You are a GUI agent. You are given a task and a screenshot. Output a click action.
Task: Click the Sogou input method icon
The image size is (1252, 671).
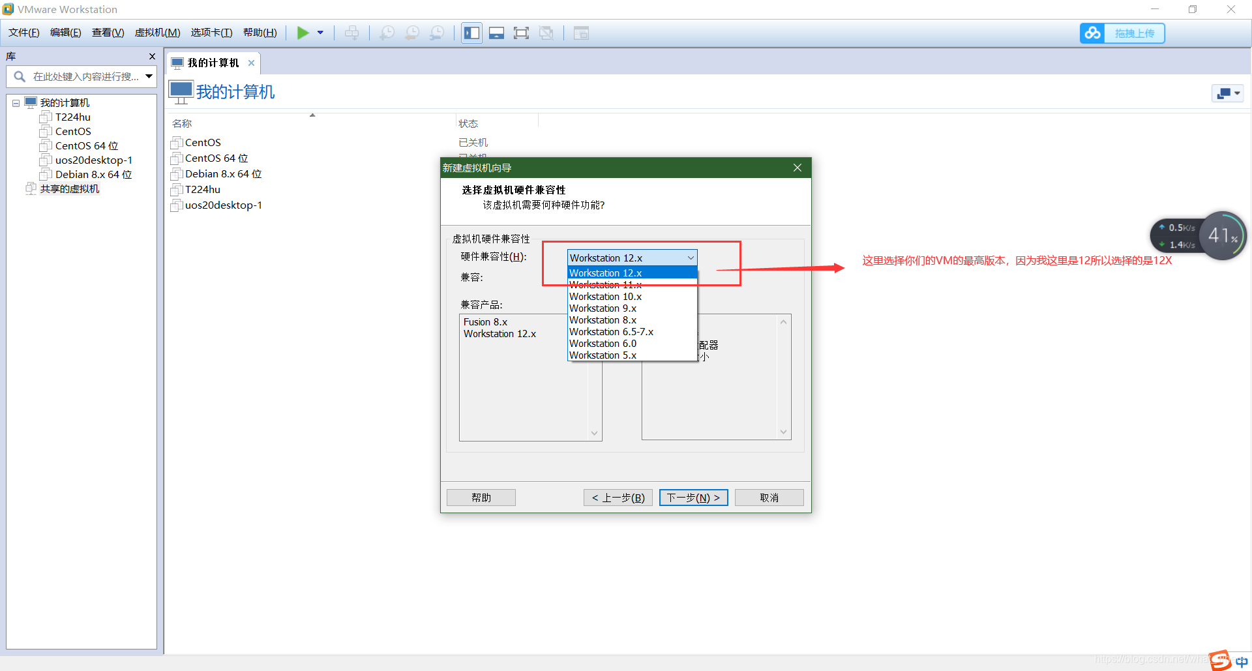click(x=1220, y=660)
